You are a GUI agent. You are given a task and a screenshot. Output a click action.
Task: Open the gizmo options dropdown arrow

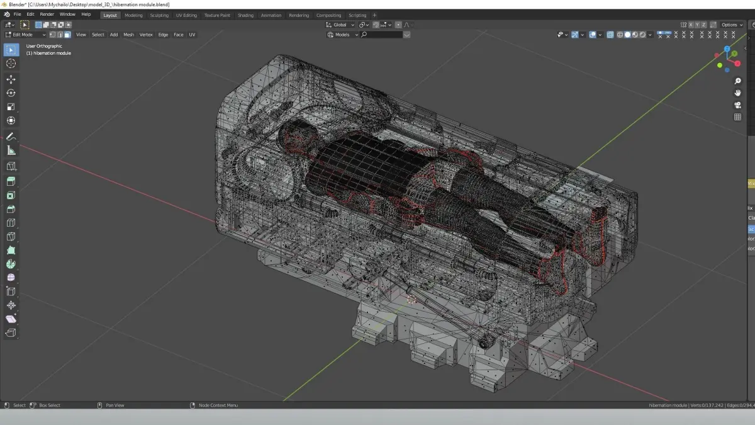click(x=583, y=35)
